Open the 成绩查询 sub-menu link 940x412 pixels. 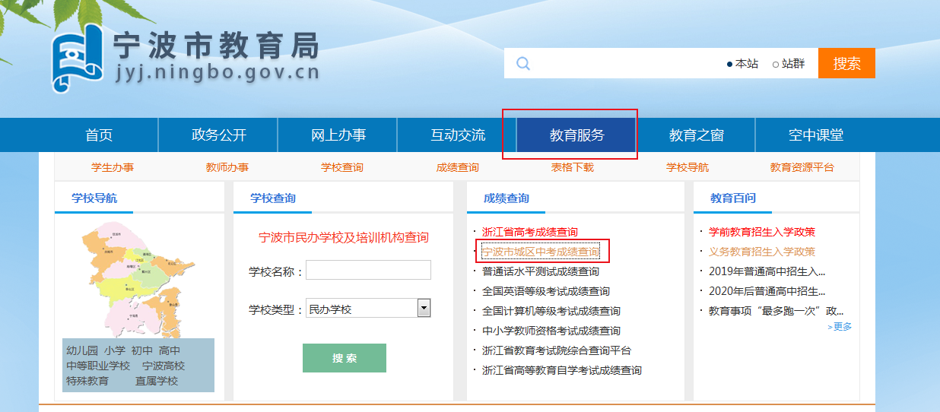[457, 167]
